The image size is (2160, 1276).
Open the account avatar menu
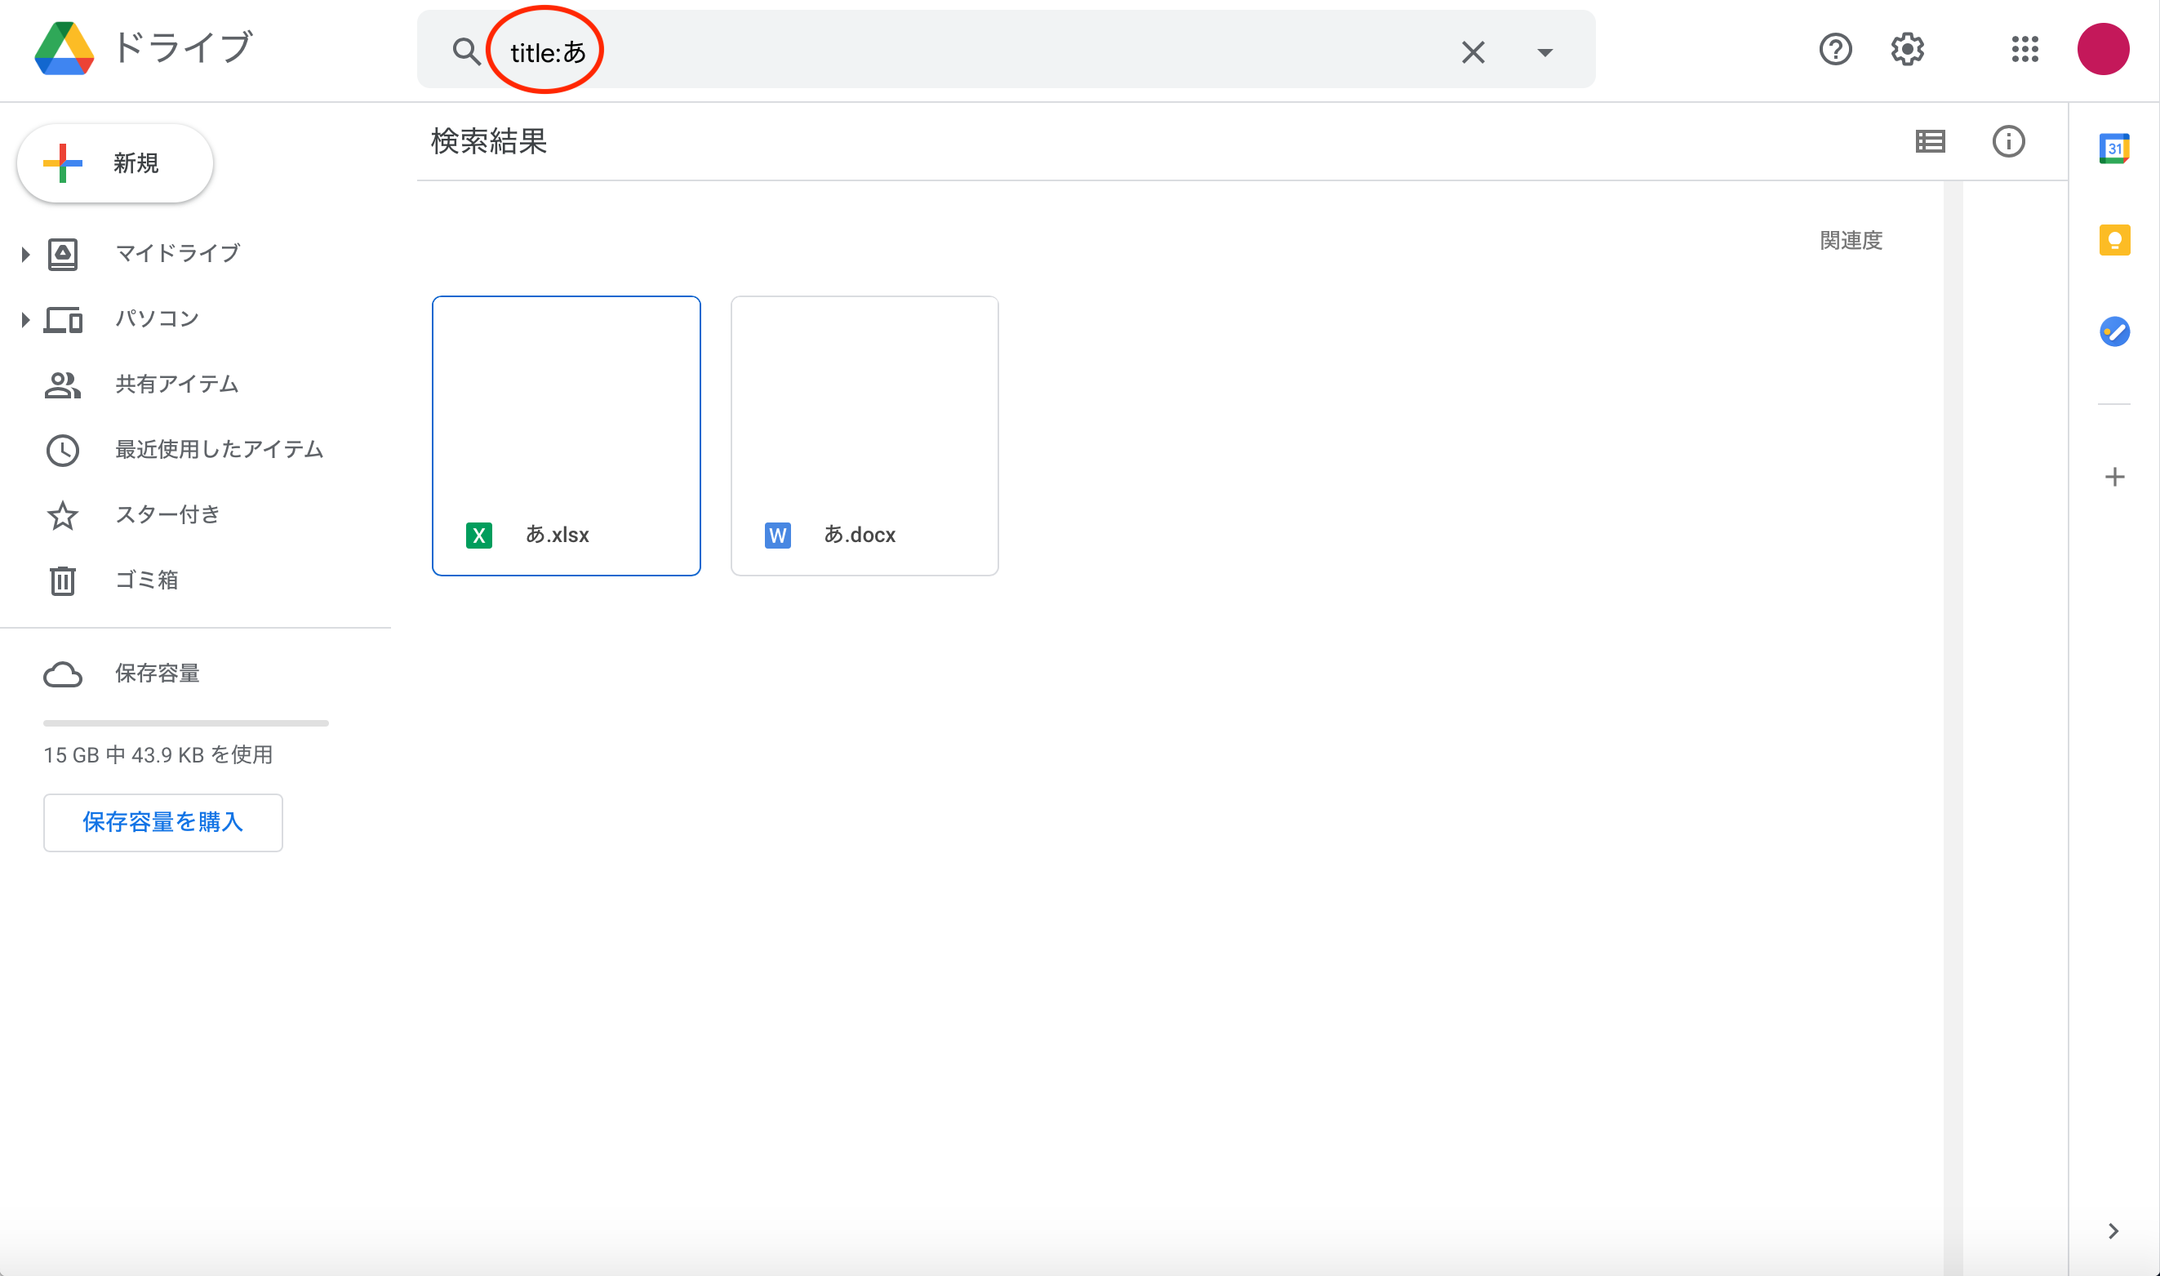coord(2102,49)
